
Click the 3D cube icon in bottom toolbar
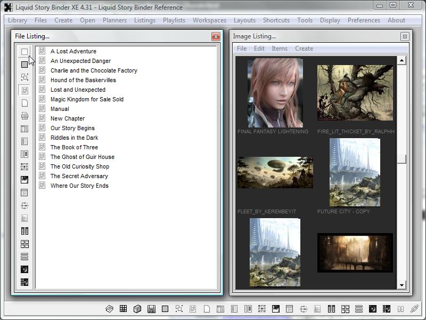pos(137,309)
